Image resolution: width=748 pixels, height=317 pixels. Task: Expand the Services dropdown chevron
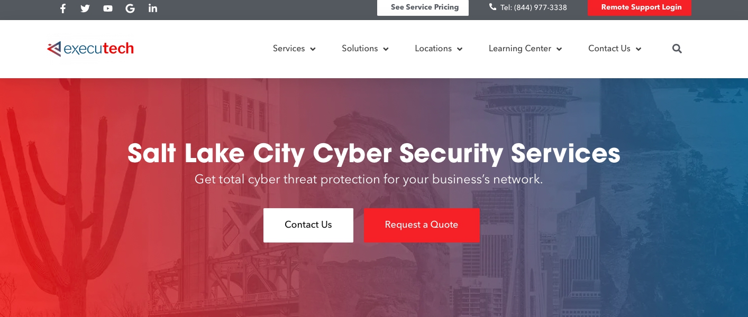(313, 49)
